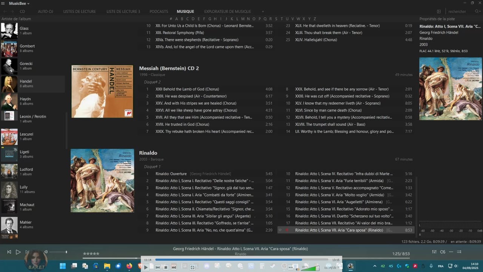Image resolution: width=483 pixels, height=272 pixels.
Task: Open the LISTES DE LECTURE tab
Action: coord(80,12)
